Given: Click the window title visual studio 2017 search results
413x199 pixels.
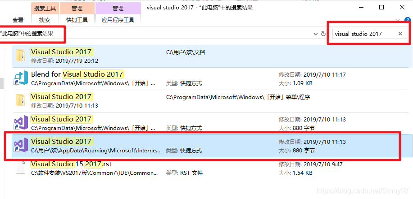Looking at the screenshot, I should (x=200, y=7).
